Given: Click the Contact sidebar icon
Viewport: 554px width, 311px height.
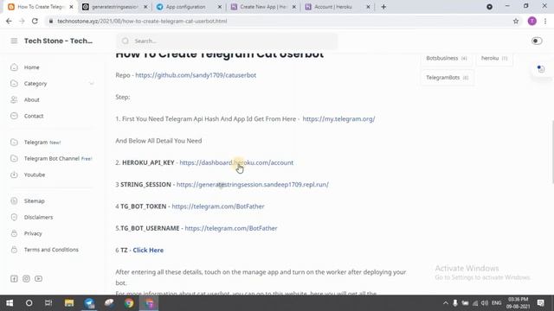Looking at the screenshot, I should point(14,116).
